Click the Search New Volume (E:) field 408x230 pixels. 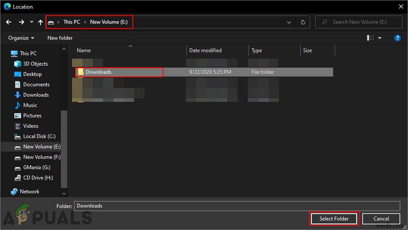click(x=359, y=22)
